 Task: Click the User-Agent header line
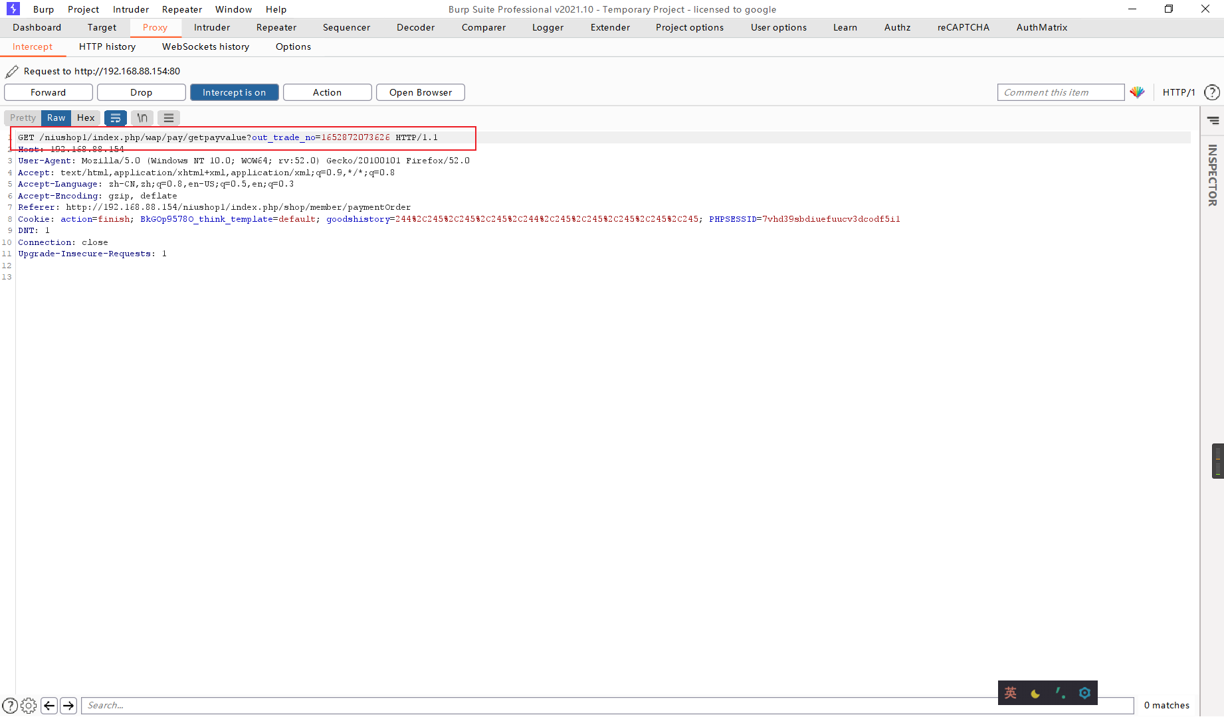coord(244,161)
